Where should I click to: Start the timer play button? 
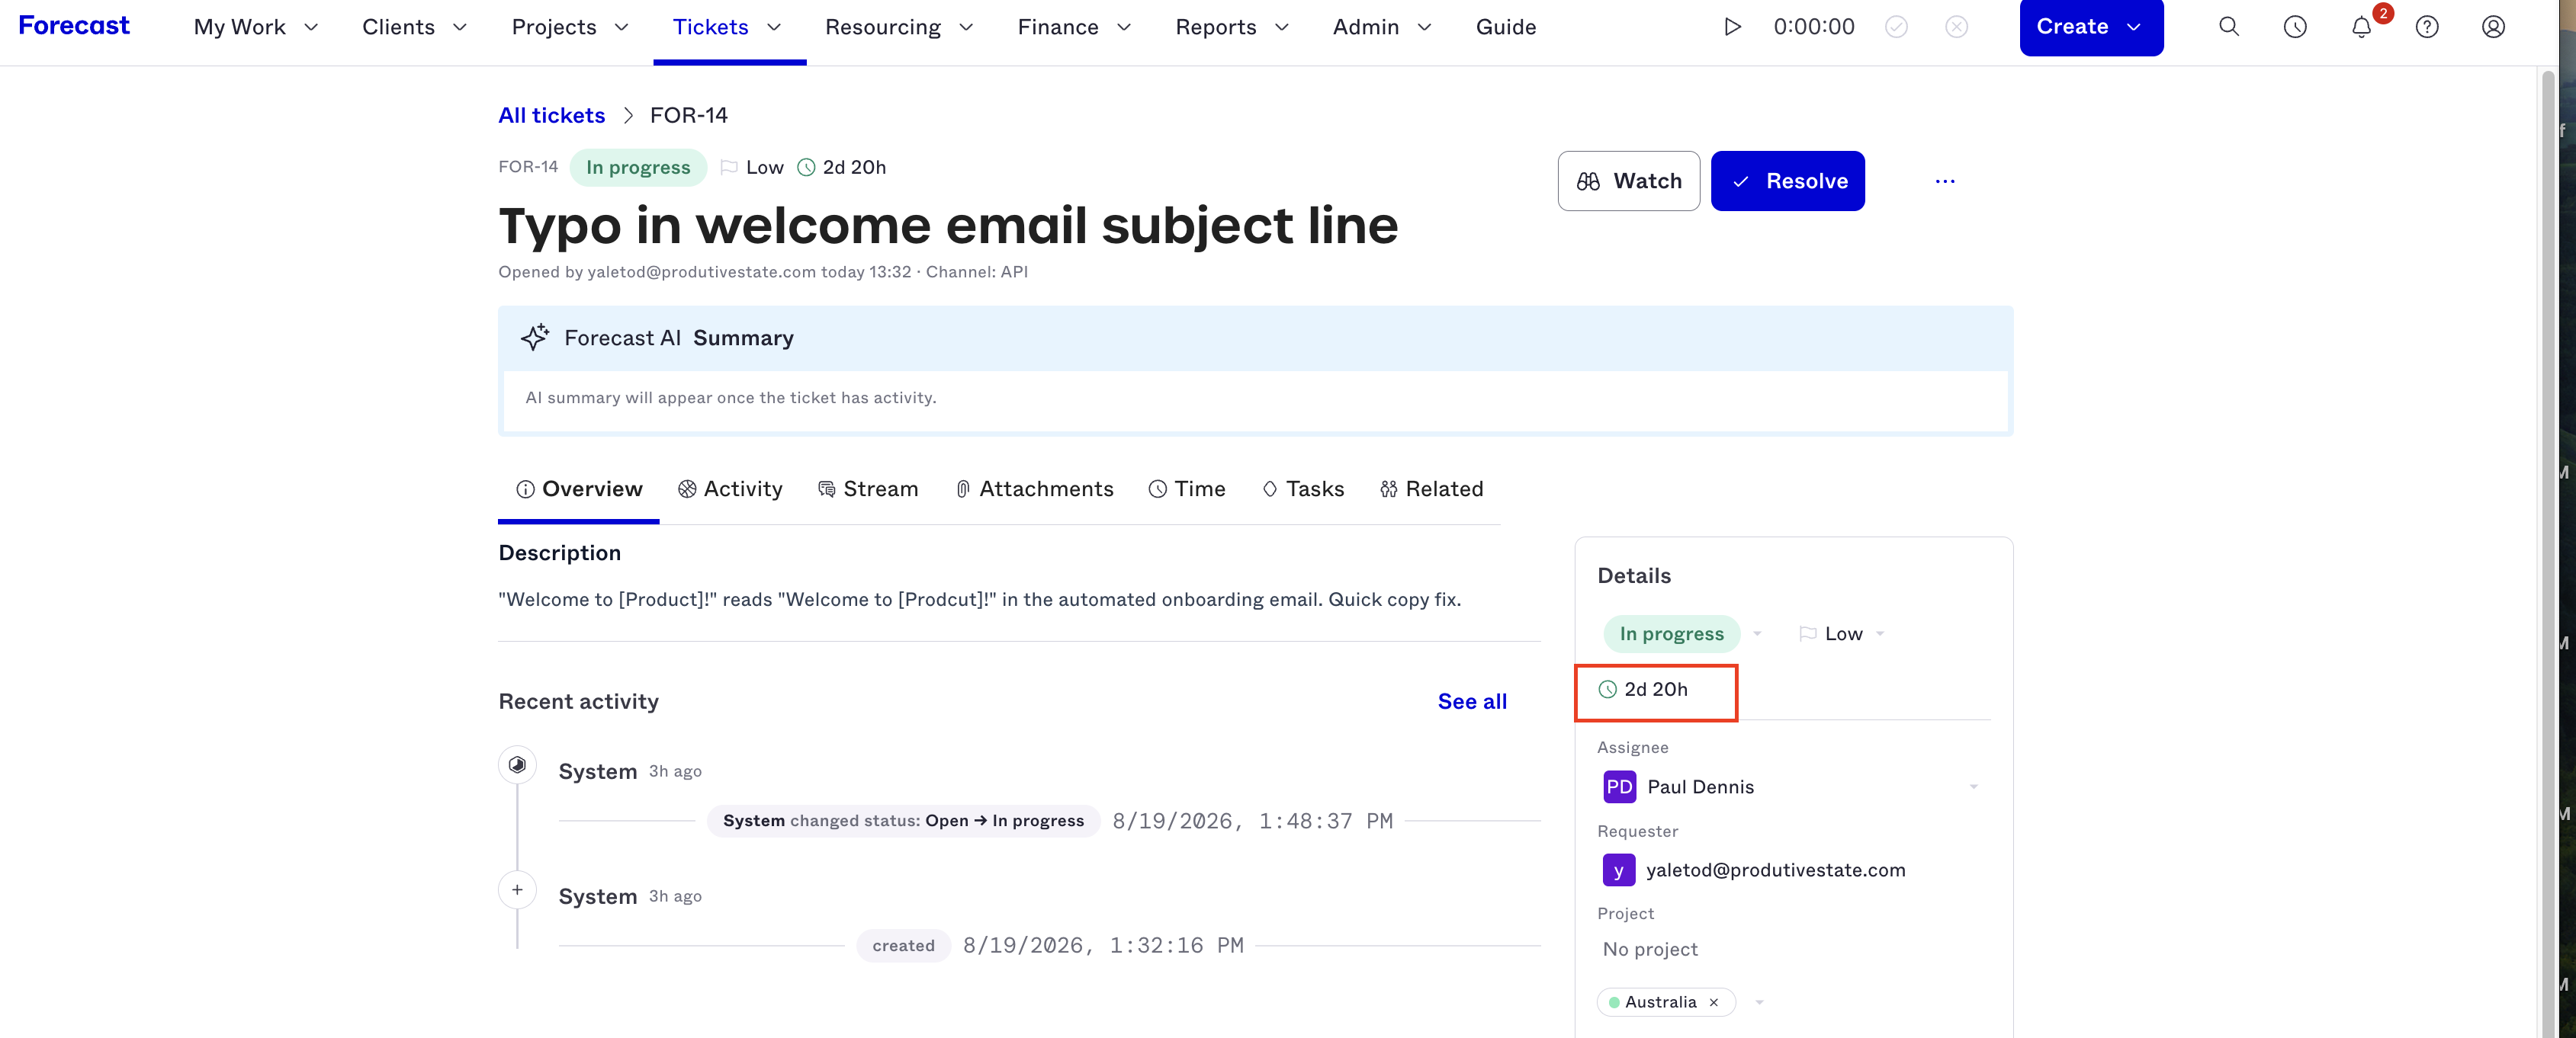[1732, 27]
